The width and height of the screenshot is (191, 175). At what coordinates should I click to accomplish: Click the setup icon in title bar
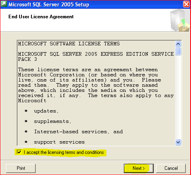(x=4, y=4)
